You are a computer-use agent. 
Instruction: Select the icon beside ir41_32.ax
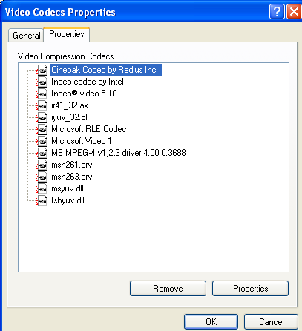click(x=42, y=106)
